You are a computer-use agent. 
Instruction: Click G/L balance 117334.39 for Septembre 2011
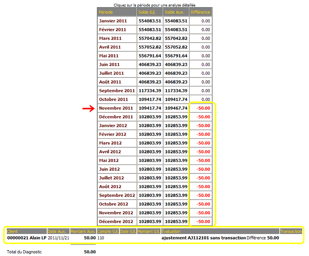[150, 91]
